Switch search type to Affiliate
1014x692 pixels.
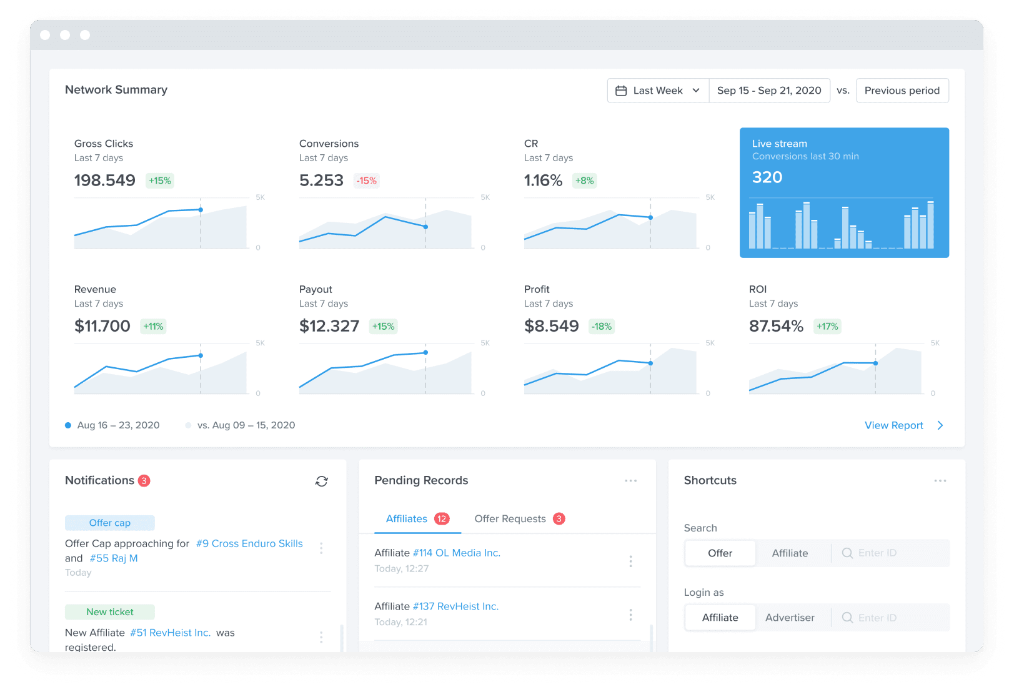click(790, 553)
